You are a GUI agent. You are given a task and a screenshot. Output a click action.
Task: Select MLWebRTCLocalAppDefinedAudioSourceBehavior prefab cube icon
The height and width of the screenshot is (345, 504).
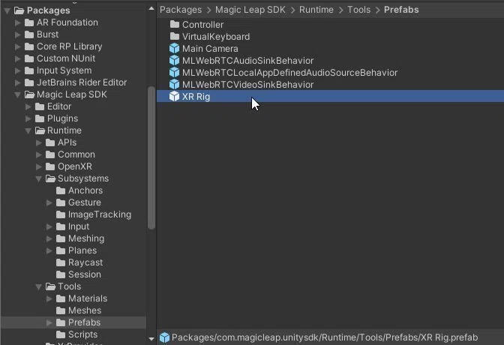[174, 72]
